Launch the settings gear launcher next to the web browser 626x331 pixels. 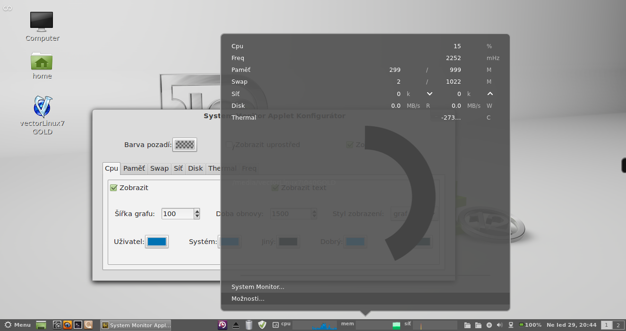pyautogui.click(x=57, y=325)
